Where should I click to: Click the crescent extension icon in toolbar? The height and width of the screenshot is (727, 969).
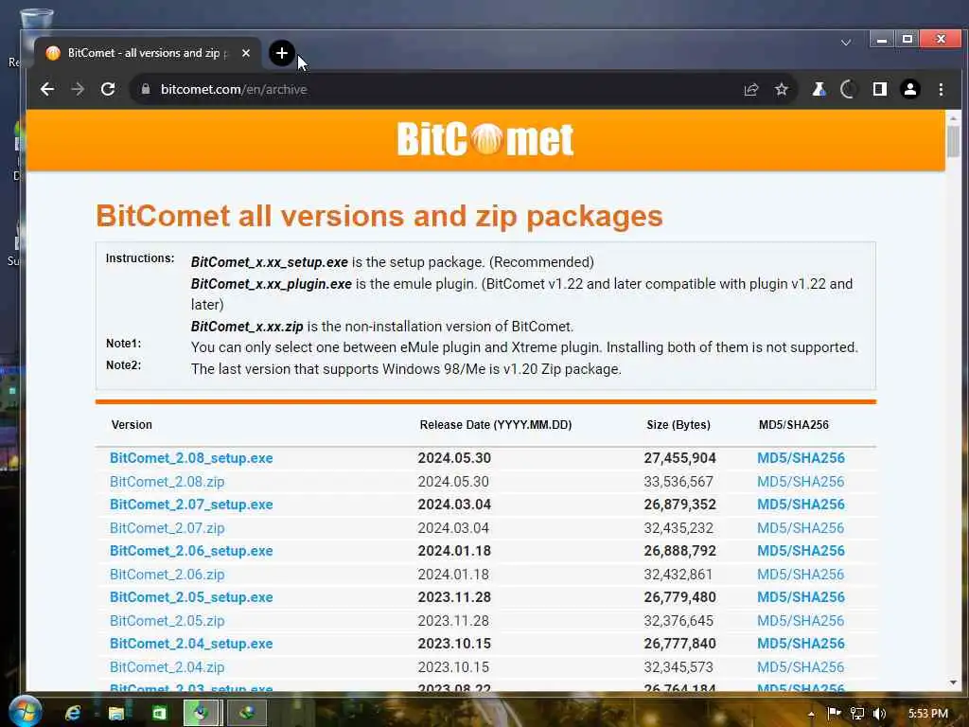point(849,90)
